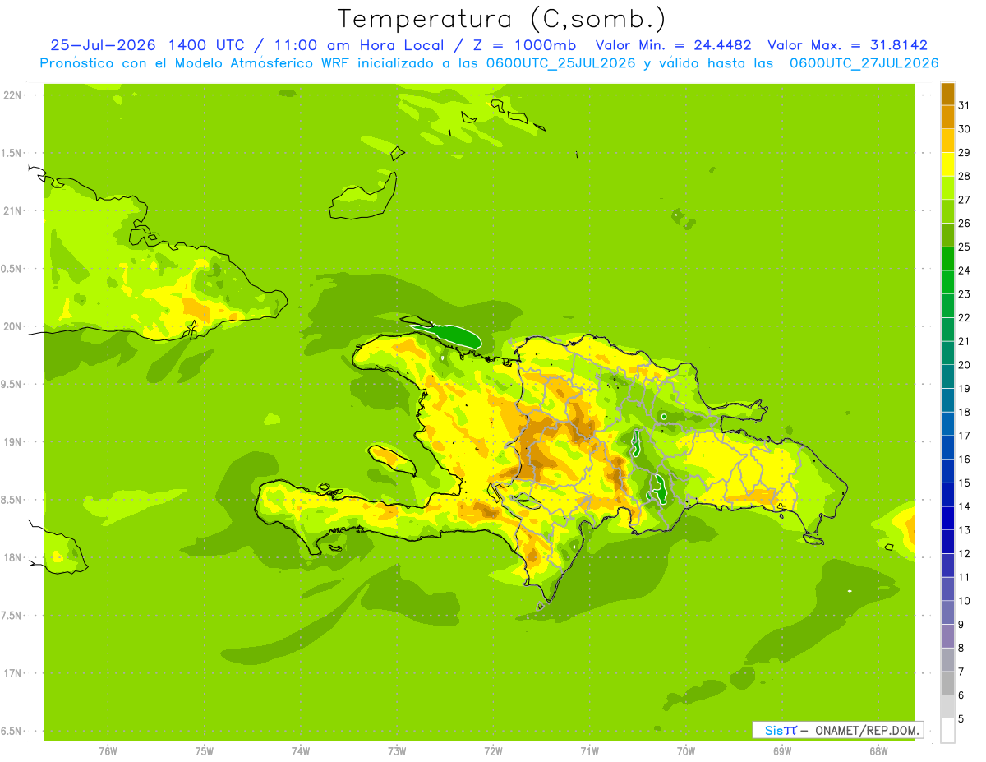This screenshot has height=762, width=986.
Task: Select the orange legend band between 30 and 31
Action: [x=947, y=117]
